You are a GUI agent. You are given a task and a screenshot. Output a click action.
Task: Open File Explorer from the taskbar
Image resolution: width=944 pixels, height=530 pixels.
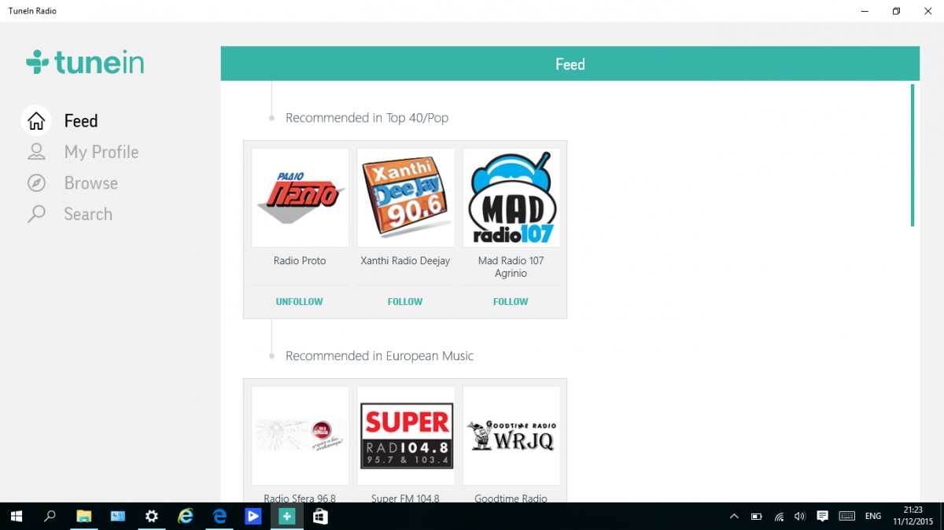tap(83, 517)
